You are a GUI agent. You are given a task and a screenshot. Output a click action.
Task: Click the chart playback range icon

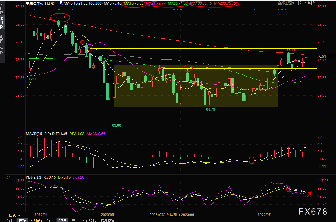click(310, 3)
